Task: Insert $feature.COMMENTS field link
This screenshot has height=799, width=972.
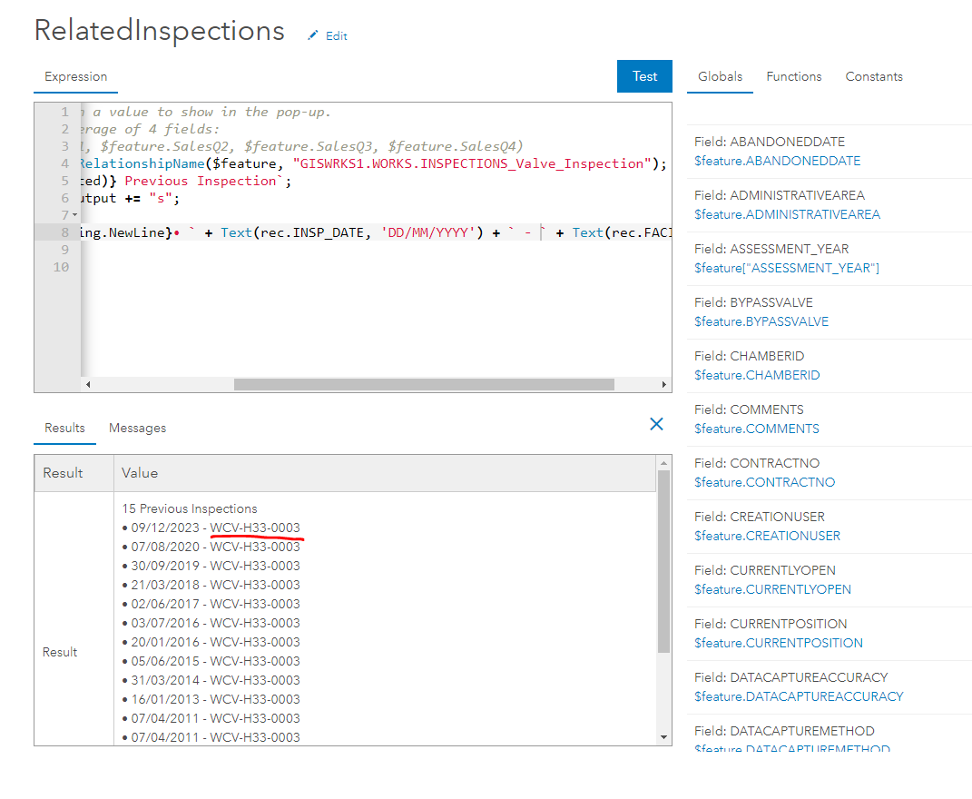Action: coord(756,429)
